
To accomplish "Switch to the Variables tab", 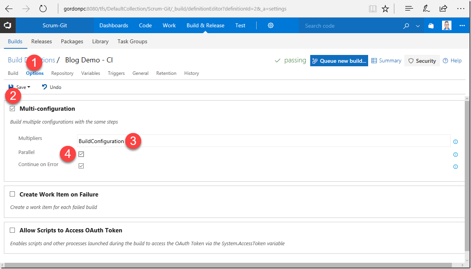I will (x=91, y=73).
